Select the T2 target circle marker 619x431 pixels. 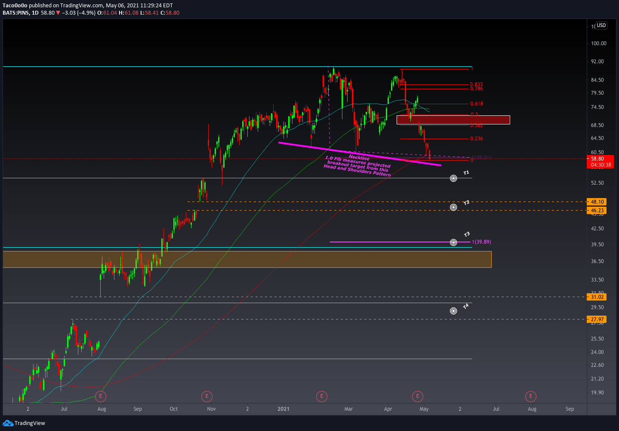(x=453, y=208)
